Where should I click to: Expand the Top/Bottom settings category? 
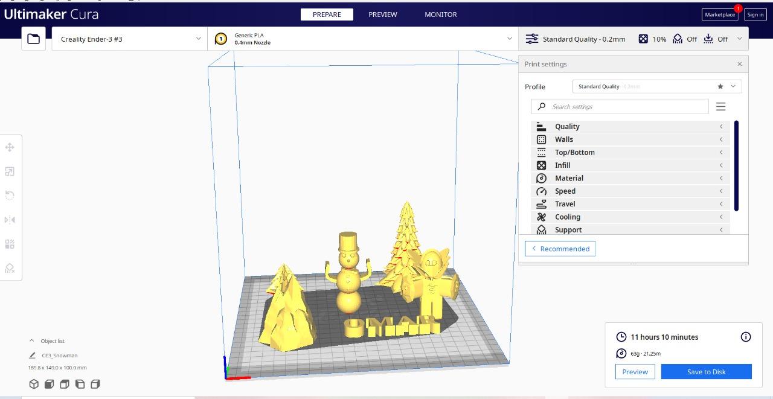pyautogui.click(x=630, y=152)
